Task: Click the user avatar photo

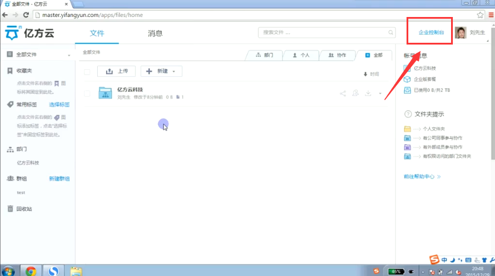Action: coord(460,33)
